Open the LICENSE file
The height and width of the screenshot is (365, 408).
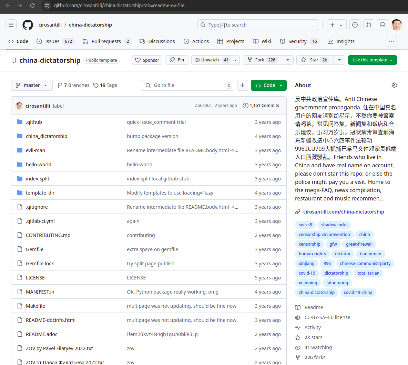click(x=35, y=278)
